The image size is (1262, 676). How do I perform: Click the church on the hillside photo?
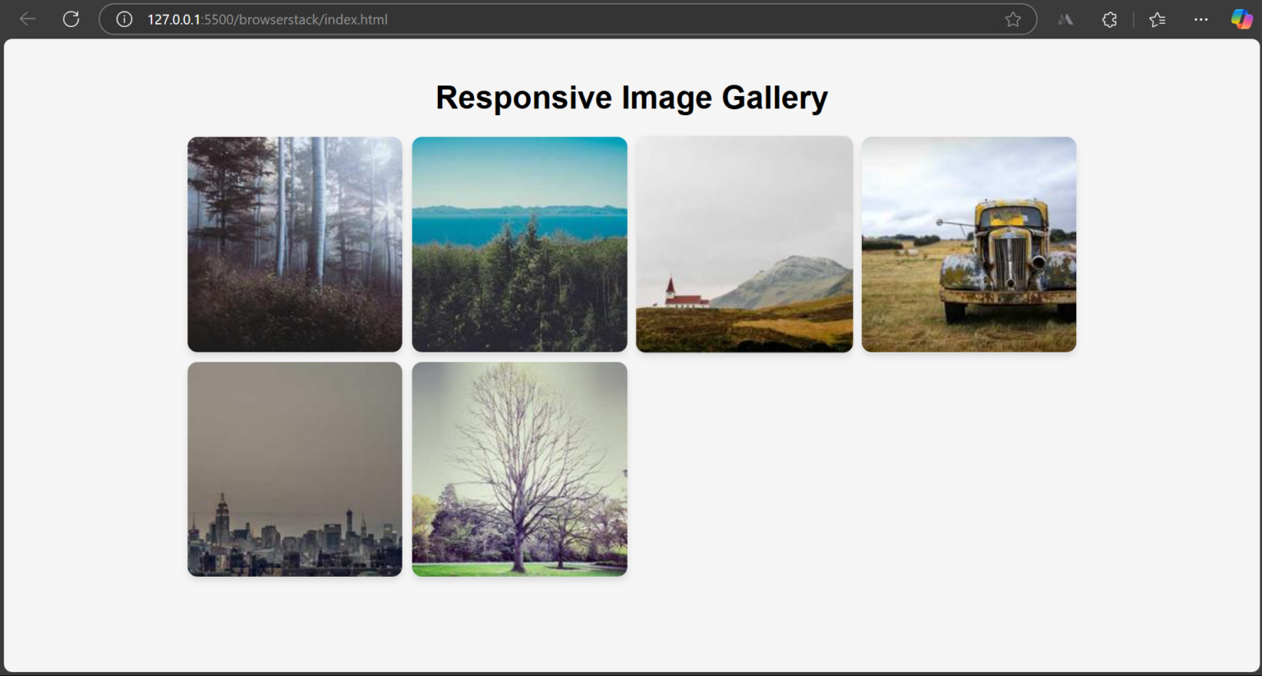coord(744,244)
